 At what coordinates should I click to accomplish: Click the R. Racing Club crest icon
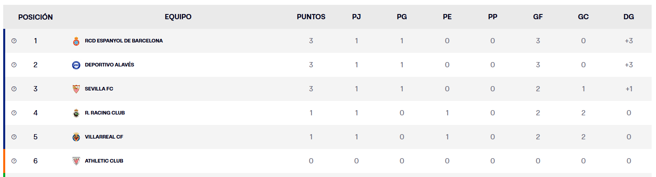pyautogui.click(x=76, y=113)
